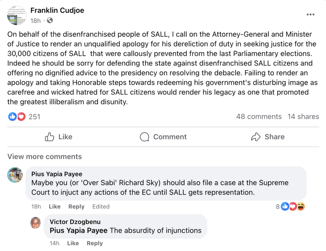Like Victor Dzogbenu's reply
The image size is (326, 251).
(73, 243)
